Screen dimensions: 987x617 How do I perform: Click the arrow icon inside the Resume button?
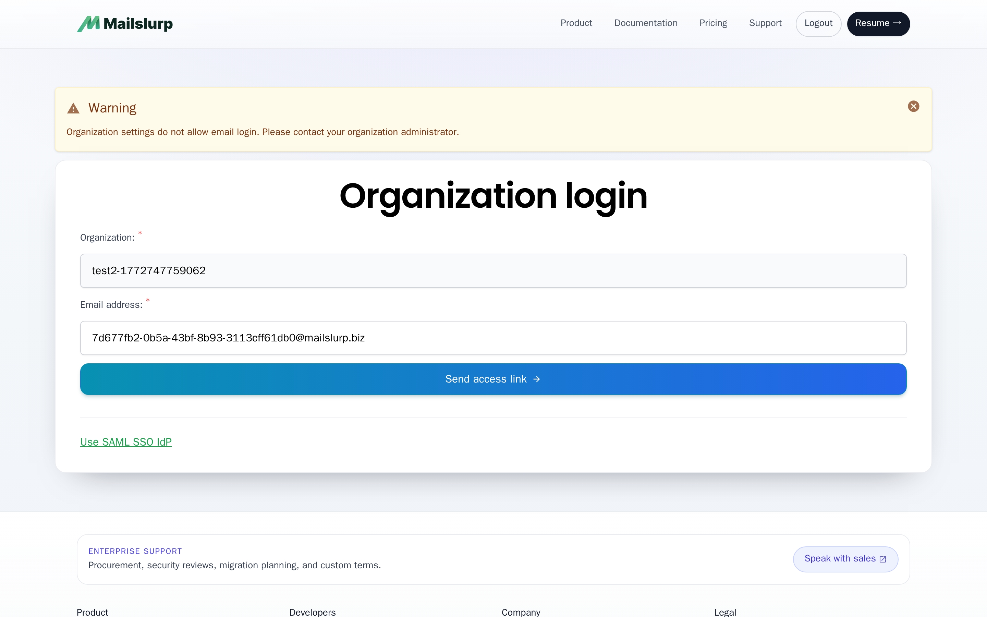(x=897, y=23)
